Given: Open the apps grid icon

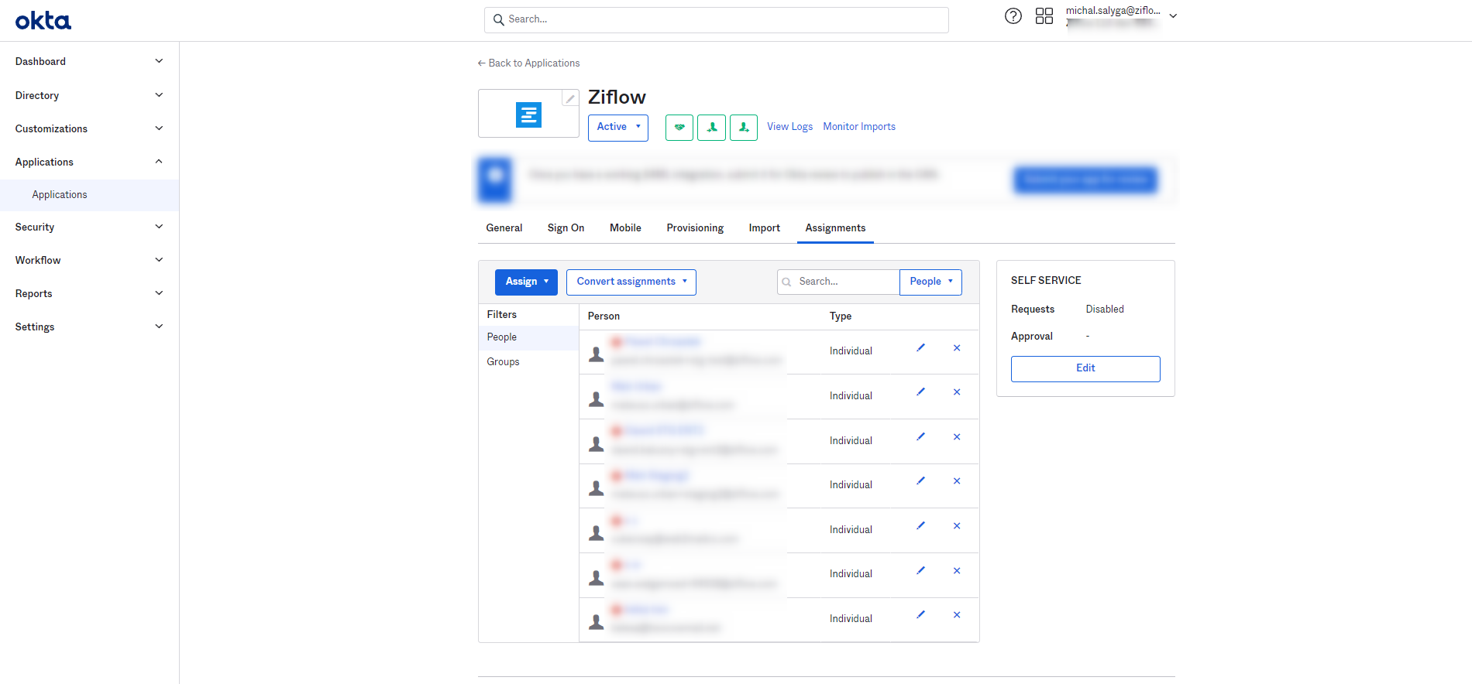Looking at the screenshot, I should pyautogui.click(x=1044, y=16).
